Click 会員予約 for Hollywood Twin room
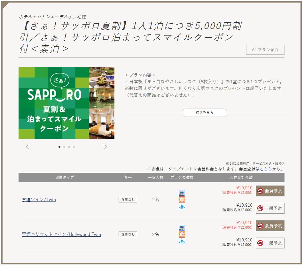 tap(270, 226)
